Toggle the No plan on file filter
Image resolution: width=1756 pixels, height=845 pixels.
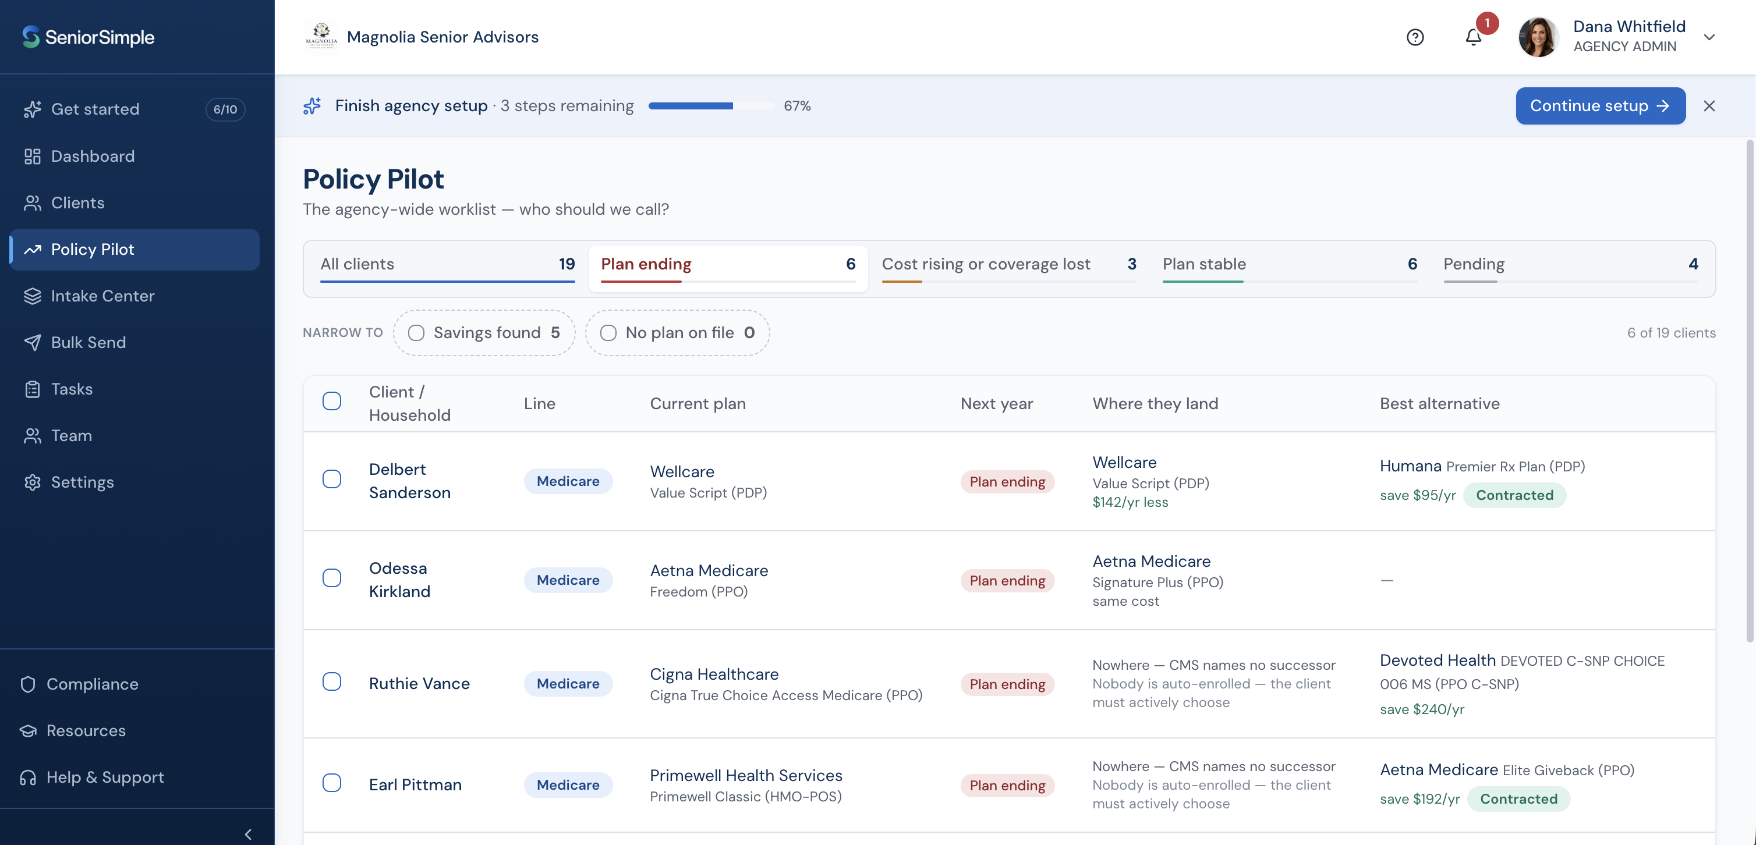677,332
